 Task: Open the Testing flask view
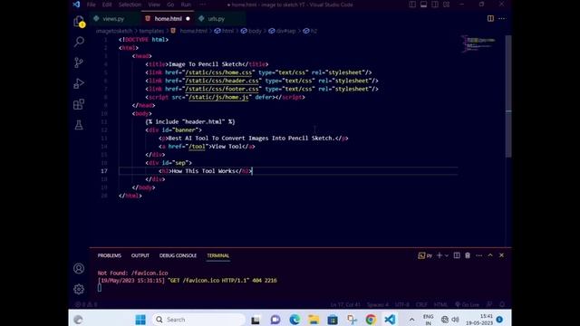coord(79,125)
